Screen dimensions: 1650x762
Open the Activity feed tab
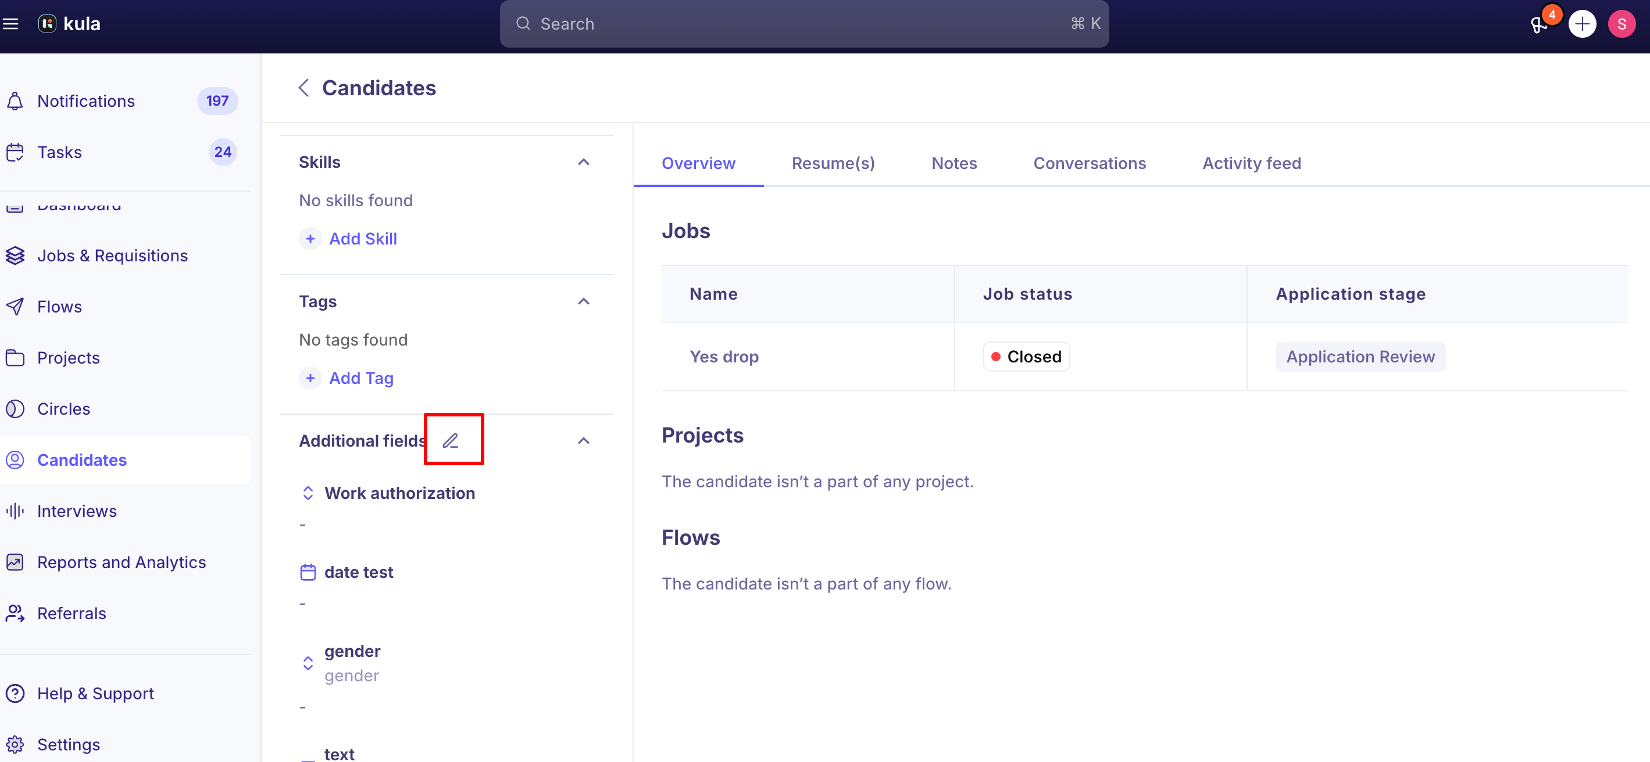click(1251, 163)
